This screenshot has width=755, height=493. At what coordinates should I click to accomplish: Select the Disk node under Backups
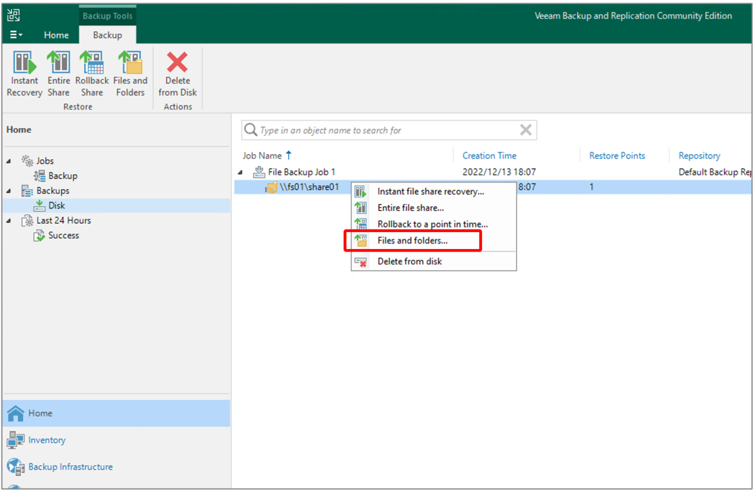[x=57, y=206]
